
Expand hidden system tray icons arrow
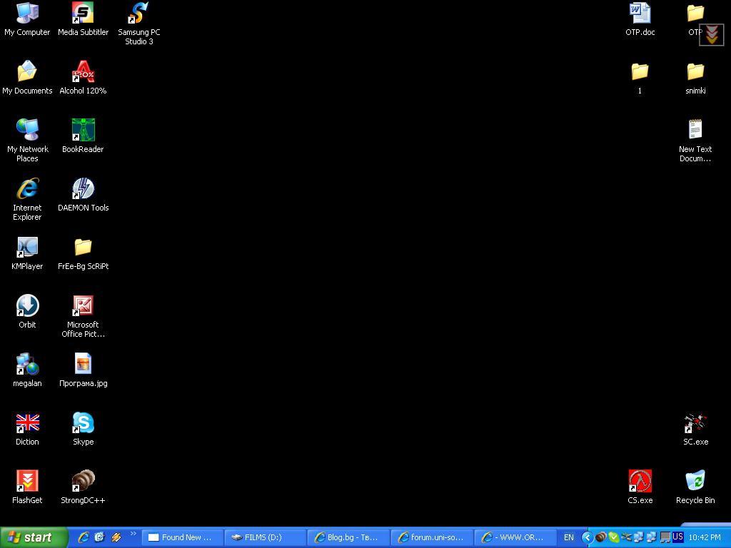click(x=587, y=537)
